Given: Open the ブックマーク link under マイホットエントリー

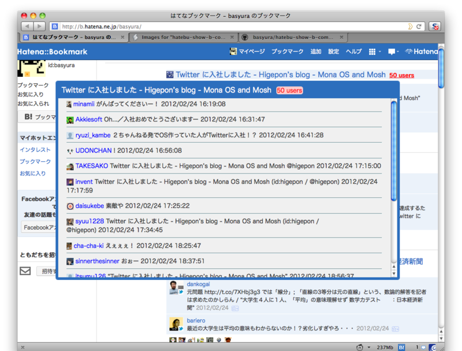Looking at the screenshot, I should coord(35,162).
